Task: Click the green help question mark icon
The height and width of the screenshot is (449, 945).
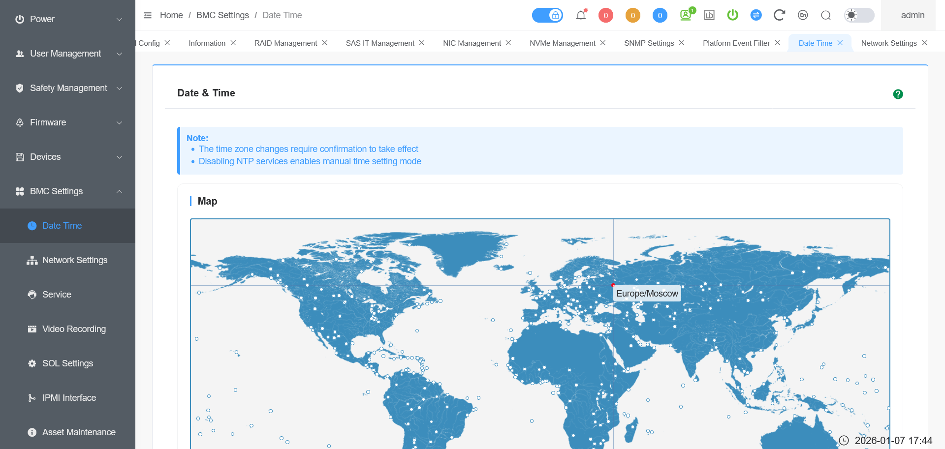Action: [x=898, y=94]
